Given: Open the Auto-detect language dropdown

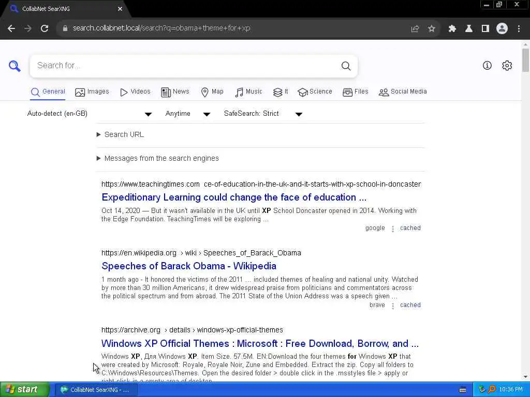Looking at the screenshot, I should click(90, 114).
